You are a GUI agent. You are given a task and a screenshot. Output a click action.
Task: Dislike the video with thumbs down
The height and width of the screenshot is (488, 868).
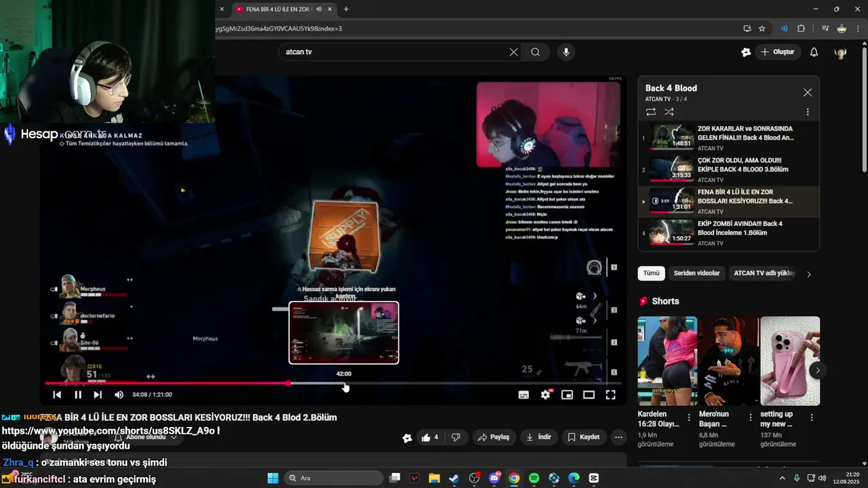(456, 437)
